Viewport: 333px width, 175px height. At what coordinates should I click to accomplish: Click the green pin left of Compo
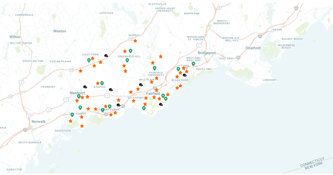click(72, 115)
